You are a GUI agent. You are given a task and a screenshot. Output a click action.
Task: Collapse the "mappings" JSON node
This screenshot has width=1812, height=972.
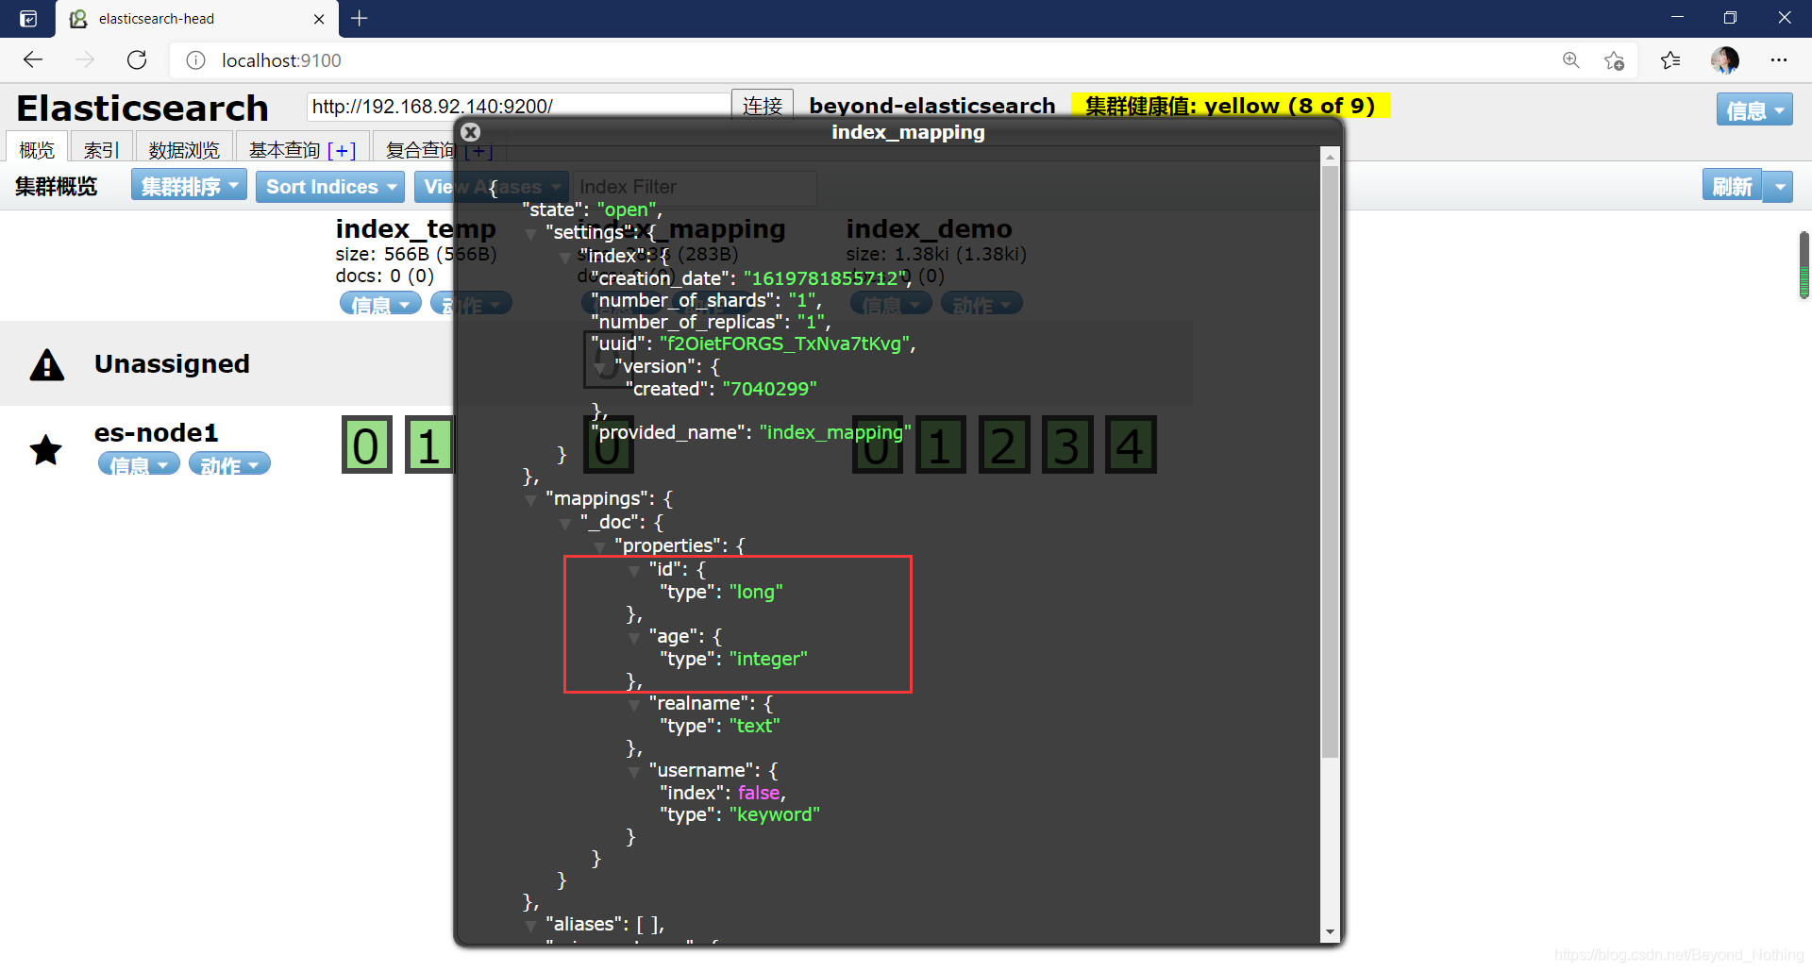point(531,500)
